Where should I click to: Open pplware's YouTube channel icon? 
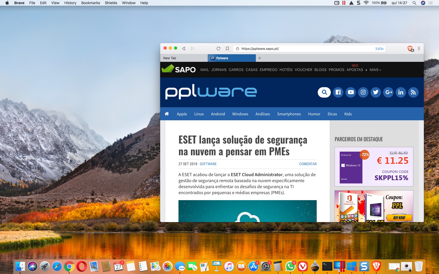click(351, 92)
